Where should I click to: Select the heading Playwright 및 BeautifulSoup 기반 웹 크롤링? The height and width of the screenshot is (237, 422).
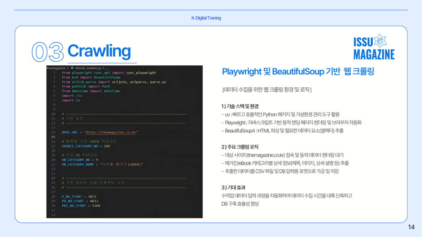click(298, 71)
